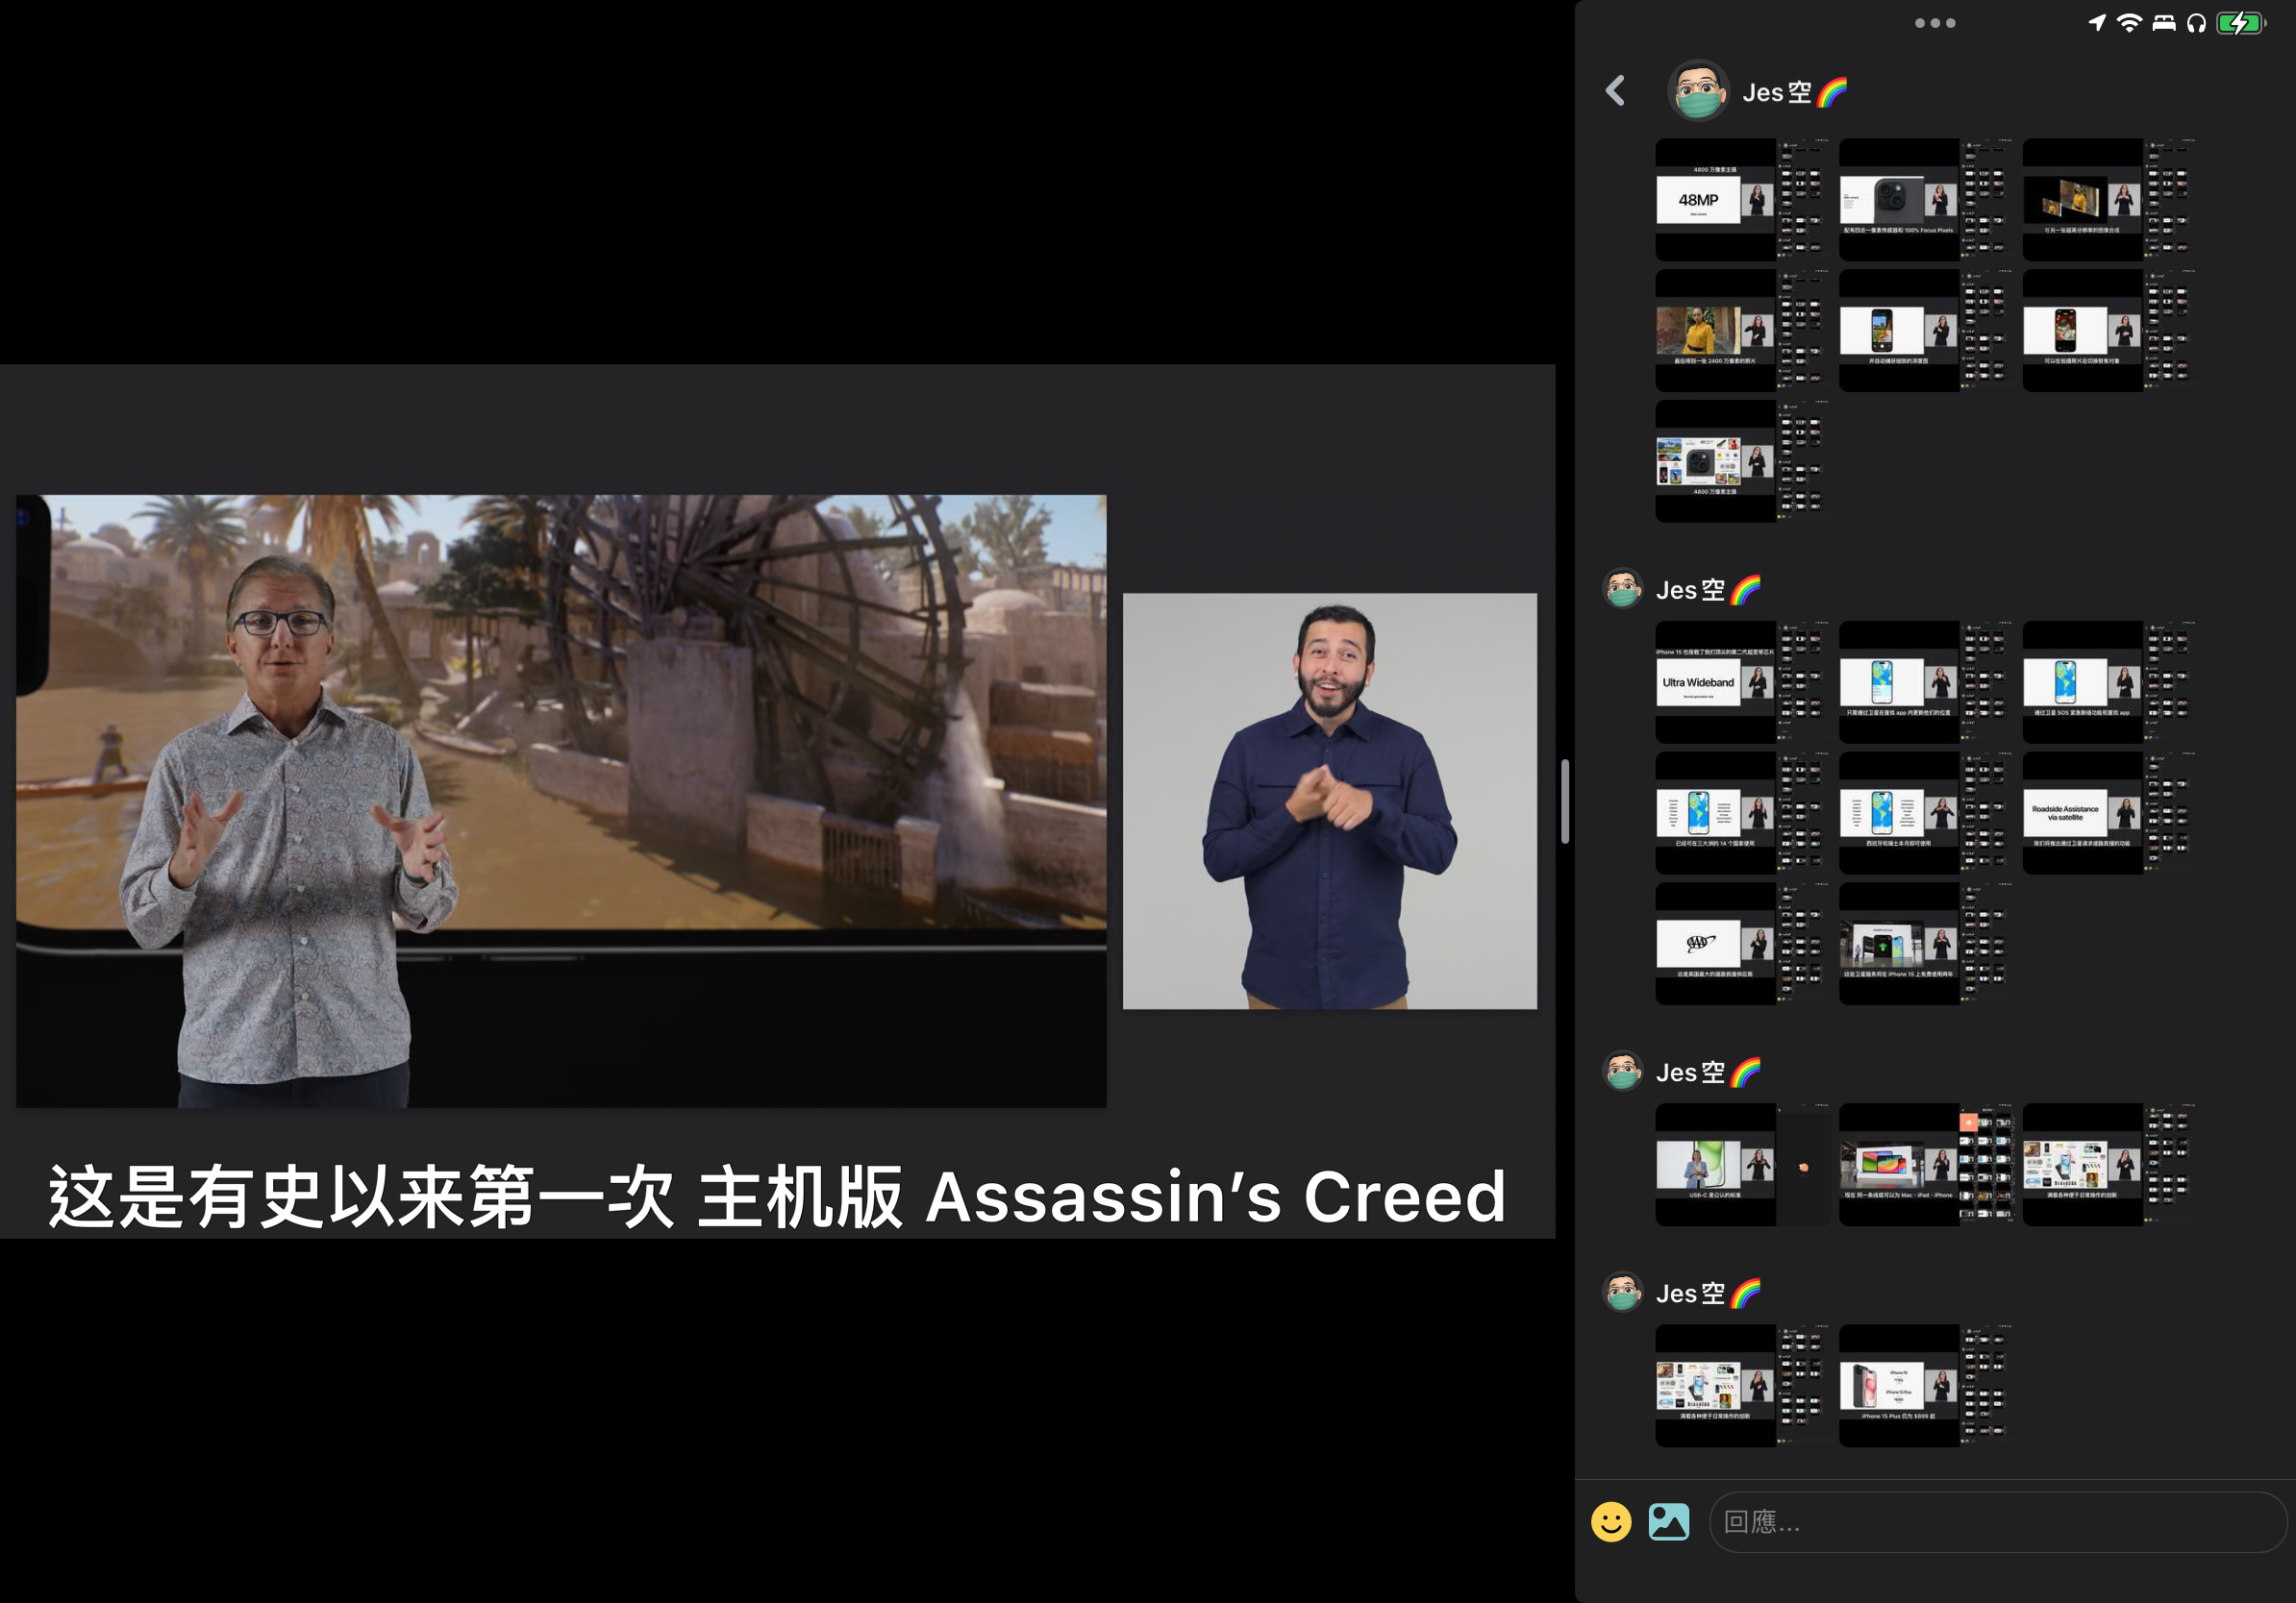Tap the location arrow status icon
This screenshot has width=2296, height=1603.
[2097, 23]
